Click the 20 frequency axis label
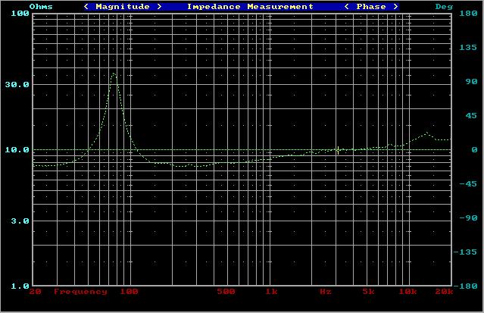484x313 pixels. pos(35,292)
